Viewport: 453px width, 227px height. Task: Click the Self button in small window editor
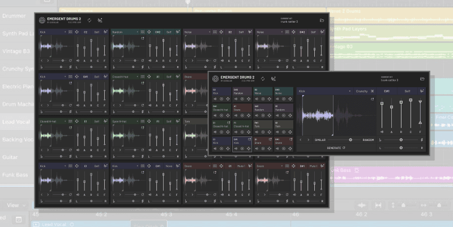[407, 91]
